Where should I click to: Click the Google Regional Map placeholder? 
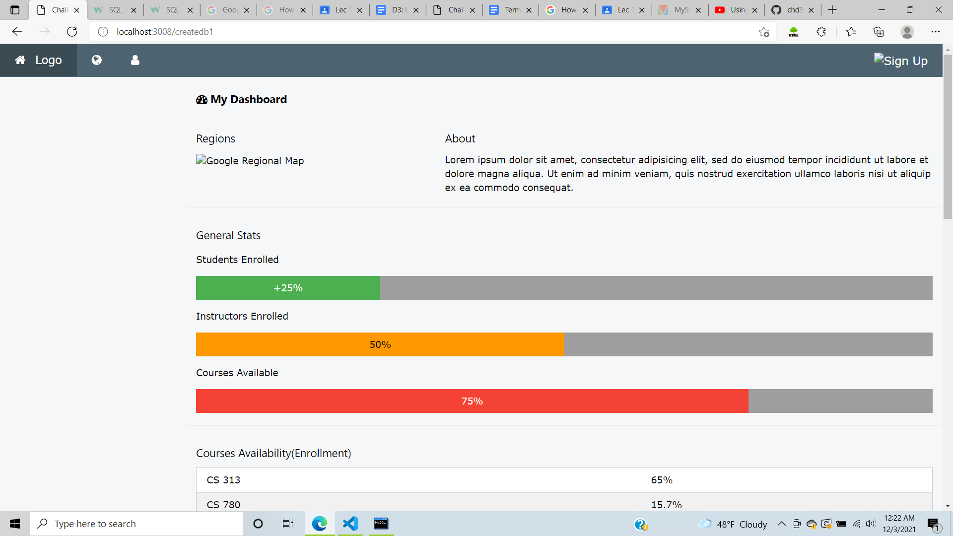250,160
